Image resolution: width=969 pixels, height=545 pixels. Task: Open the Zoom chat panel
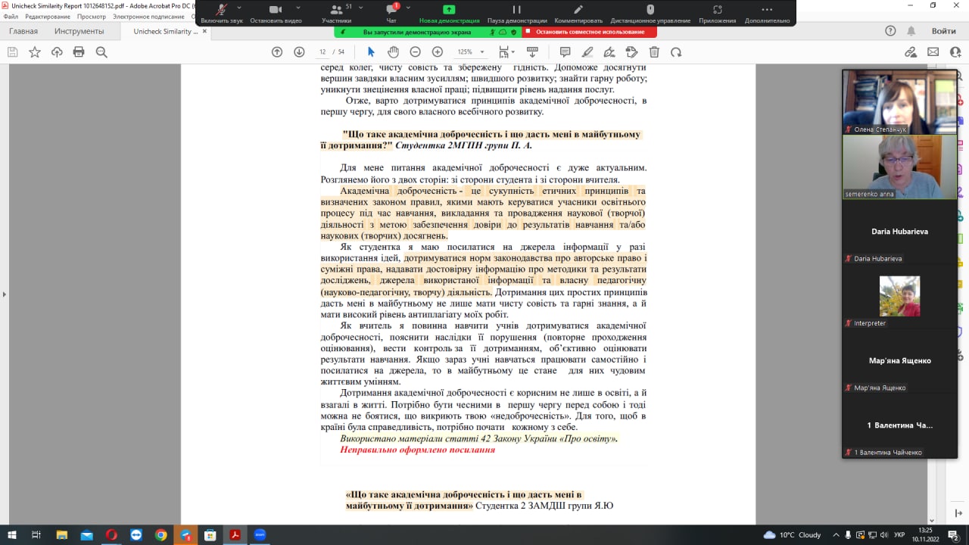391,10
